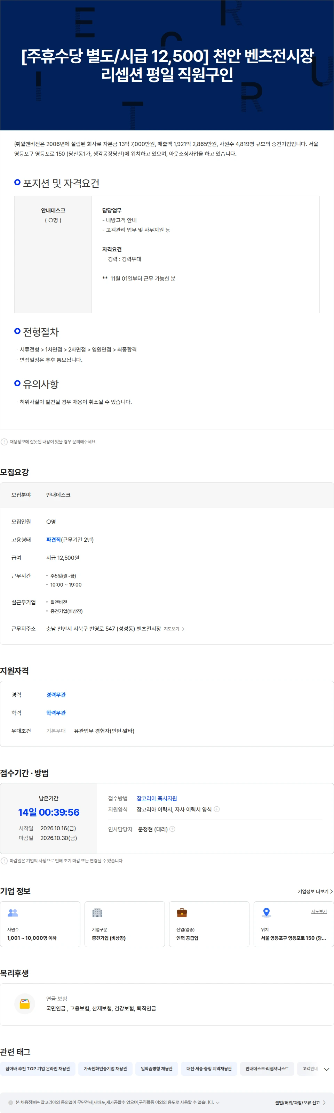
Task: Select tag 대전·세종·충청 지역채용관
Action: [209, 1068]
